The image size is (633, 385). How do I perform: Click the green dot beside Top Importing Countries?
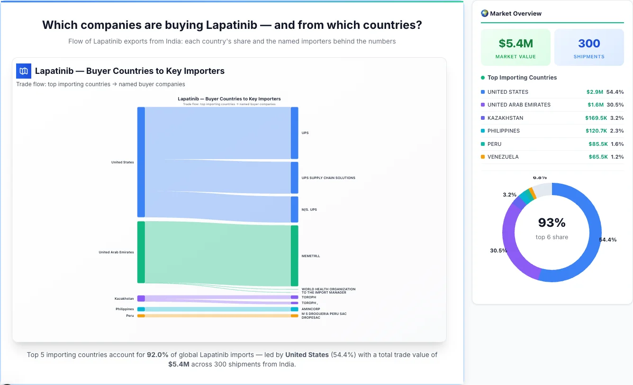pyautogui.click(x=484, y=78)
